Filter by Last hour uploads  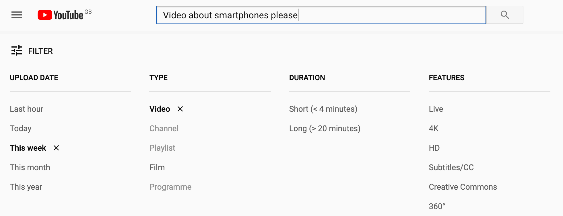coord(26,109)
